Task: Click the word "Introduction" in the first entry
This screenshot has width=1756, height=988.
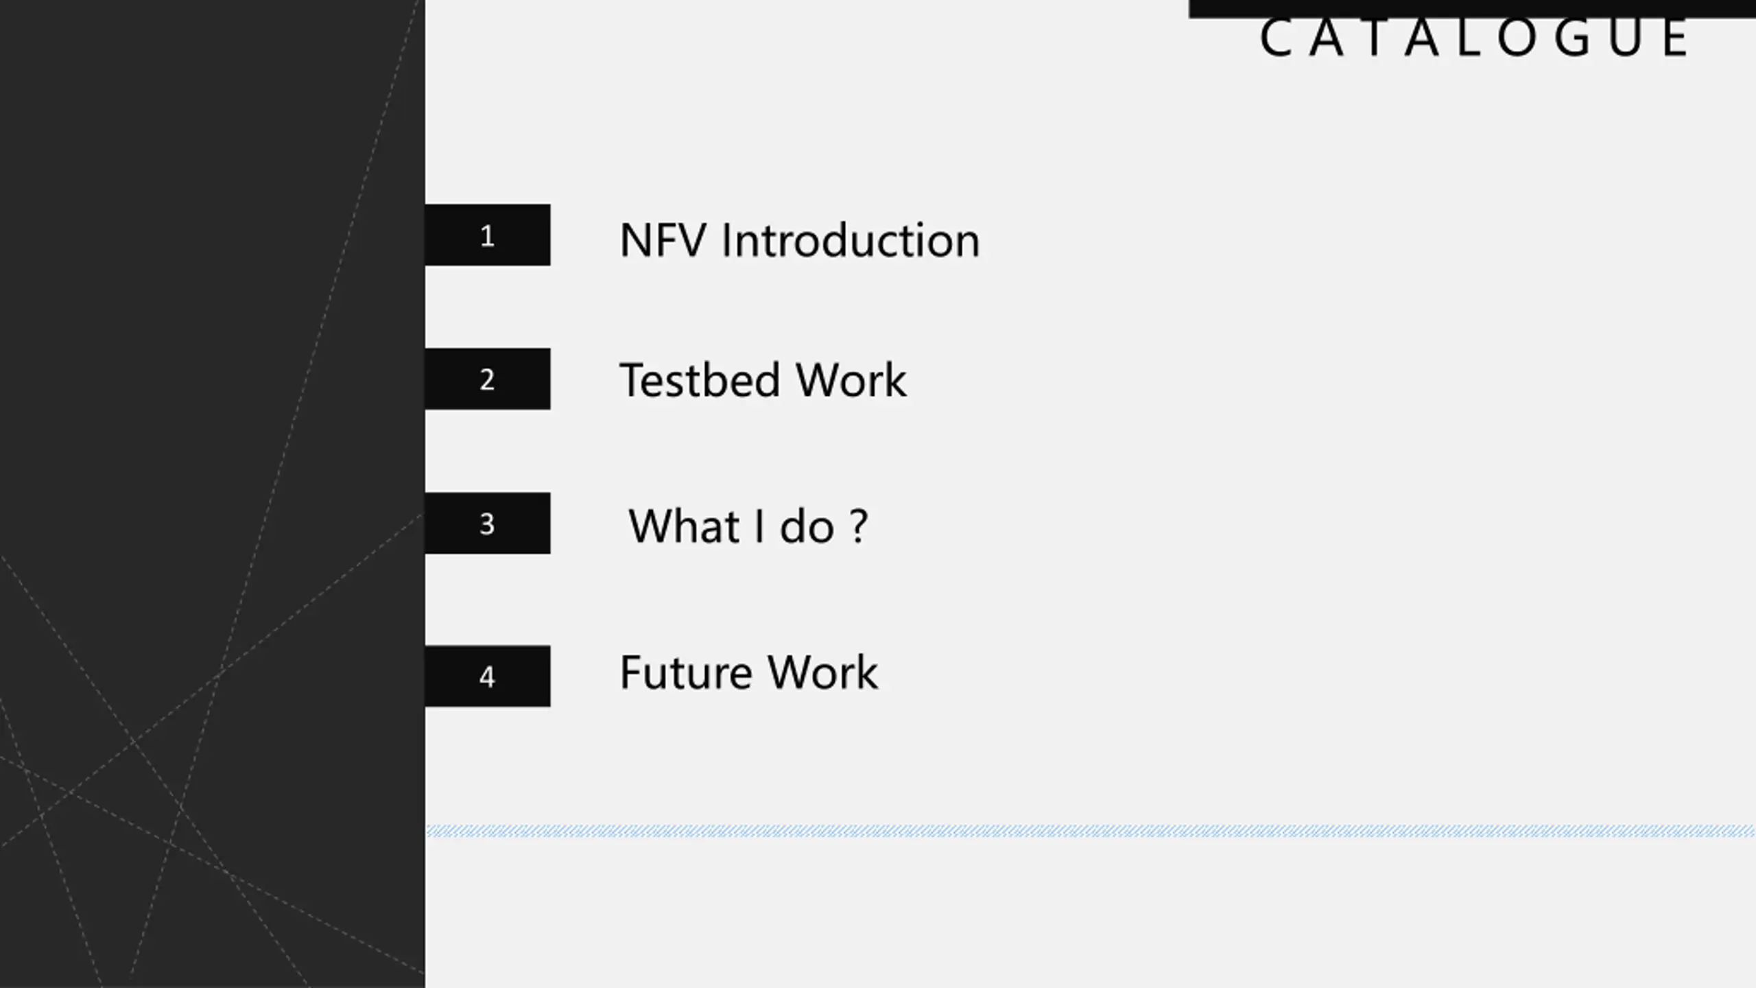Action: (x=851, y=241)
